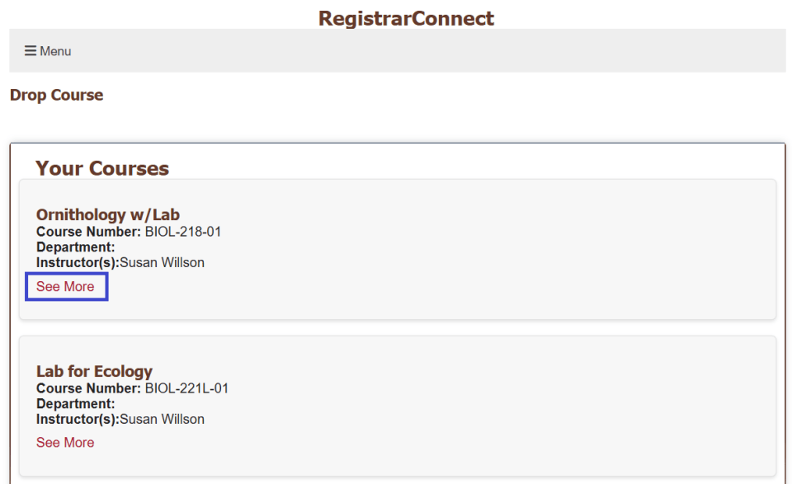Image resolution: width=792 pixels, height=484 pixels.
Task: Select instructor Susan Willson in Ornithology card
Action: [162, 263]
